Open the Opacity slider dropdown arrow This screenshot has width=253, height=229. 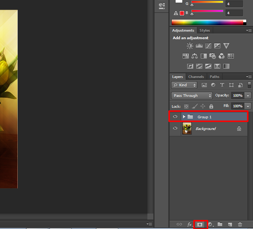coord(248,96)
